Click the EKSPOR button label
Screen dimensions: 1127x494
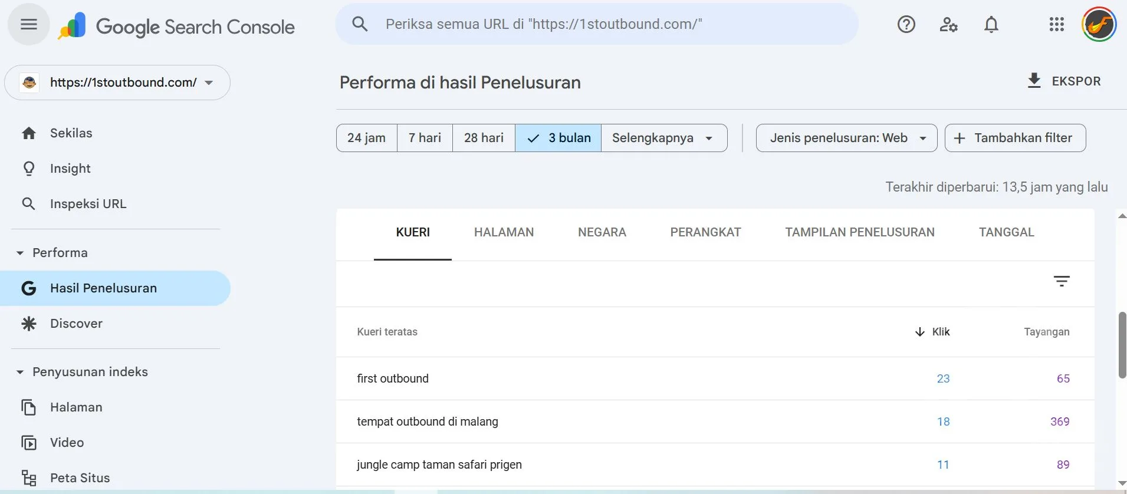[x=1076, y=81]
